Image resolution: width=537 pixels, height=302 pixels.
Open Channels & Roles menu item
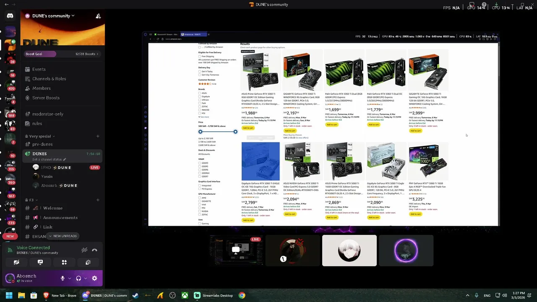click(49, 79)
